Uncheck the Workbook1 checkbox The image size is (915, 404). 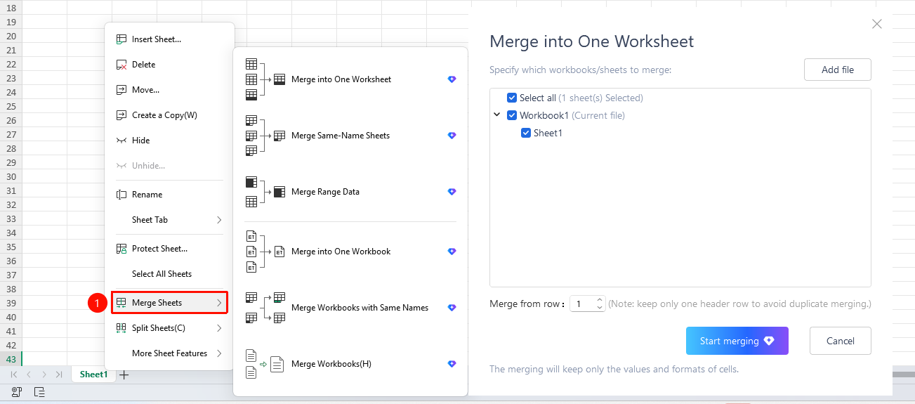[512, 115]
